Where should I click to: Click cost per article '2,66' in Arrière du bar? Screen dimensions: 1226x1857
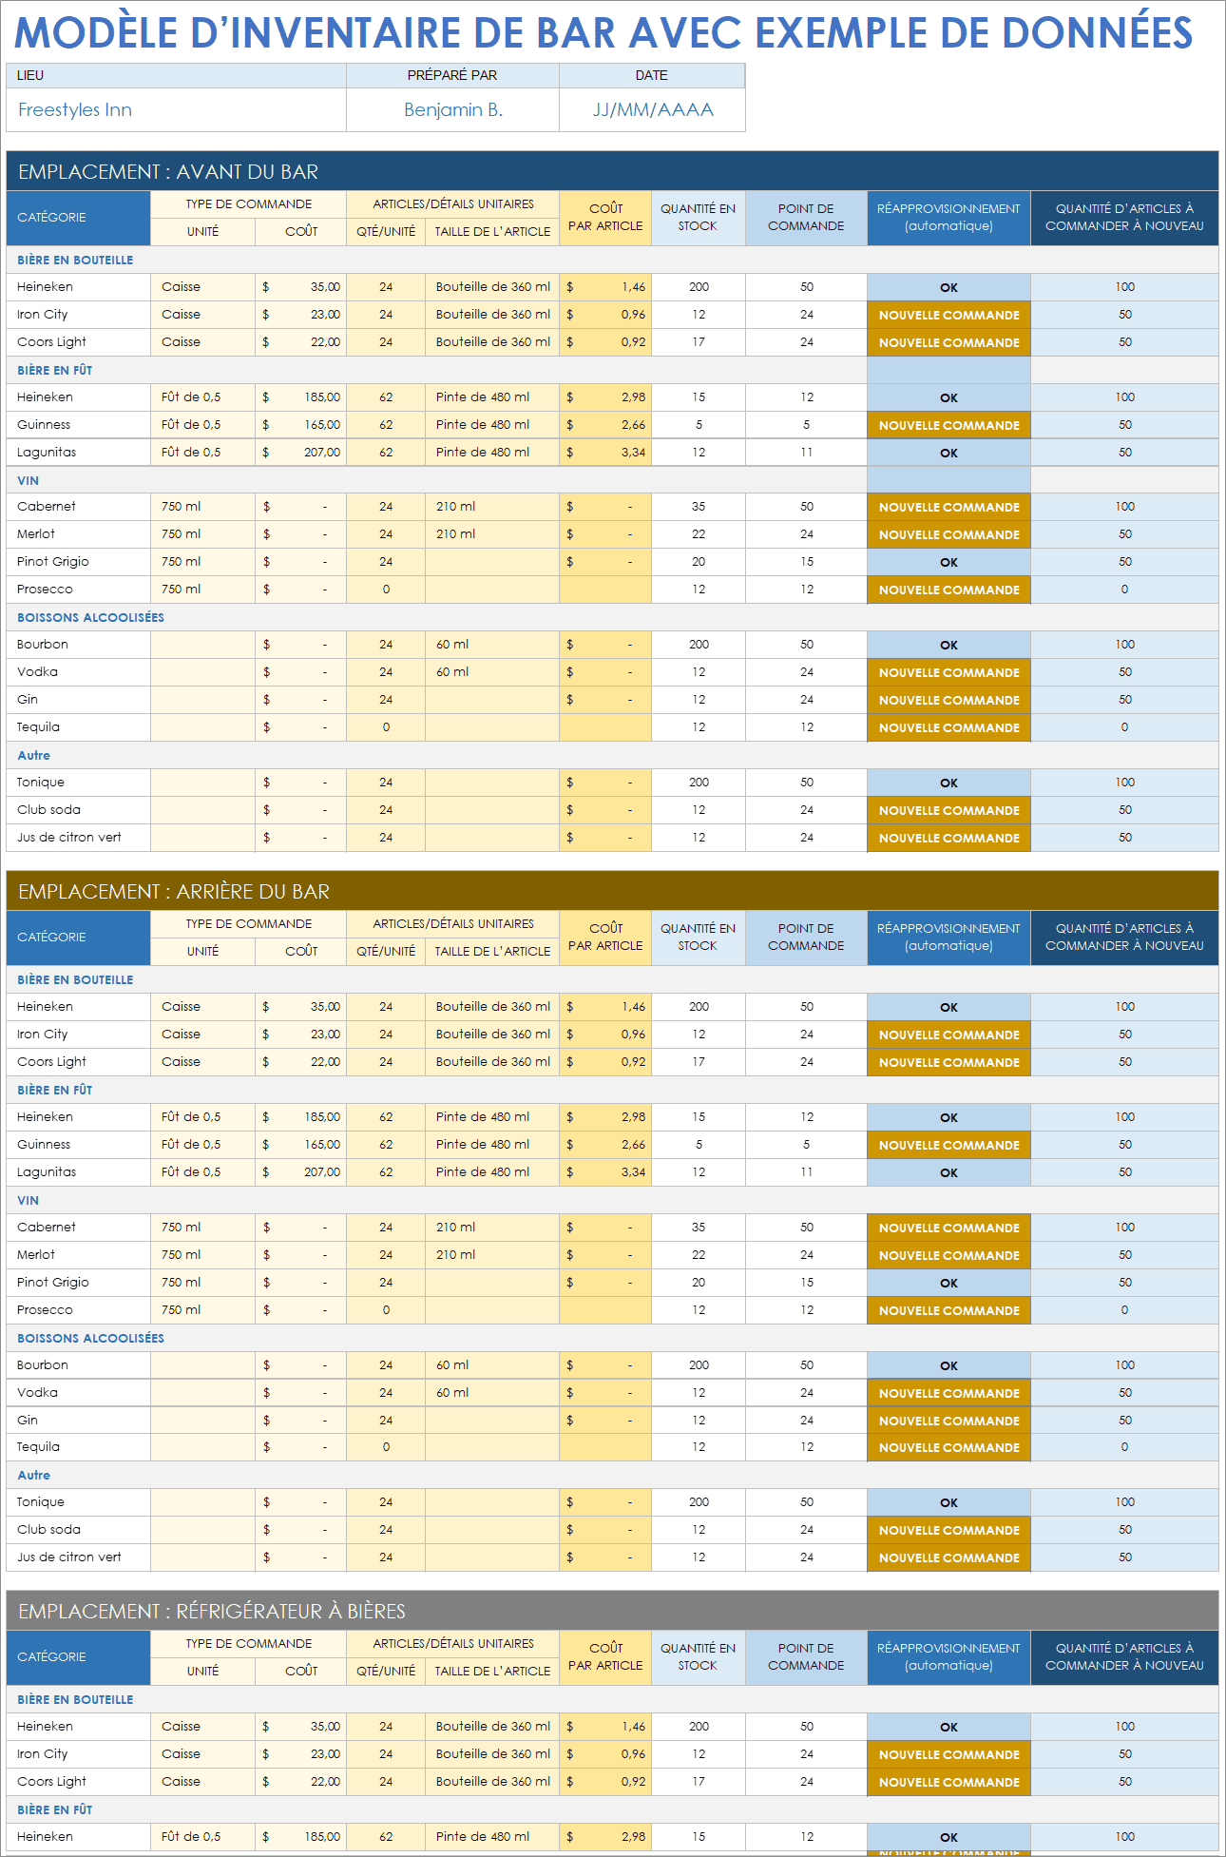point(605,1145)
